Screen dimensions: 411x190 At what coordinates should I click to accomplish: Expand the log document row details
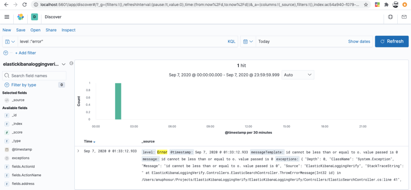78,151
